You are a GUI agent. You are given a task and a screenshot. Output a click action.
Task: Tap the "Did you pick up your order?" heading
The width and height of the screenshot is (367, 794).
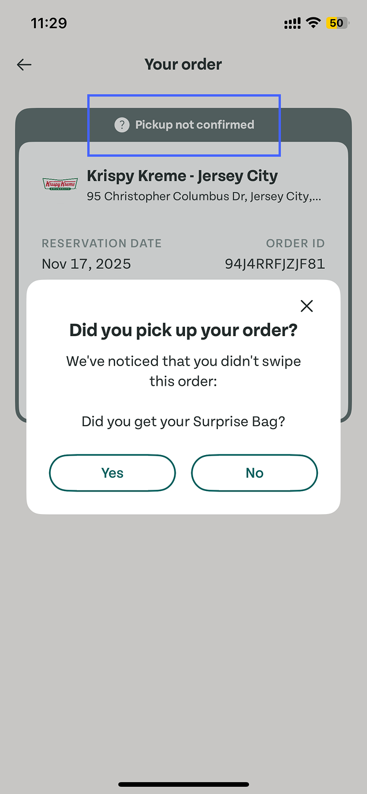[x=183, y=330]
